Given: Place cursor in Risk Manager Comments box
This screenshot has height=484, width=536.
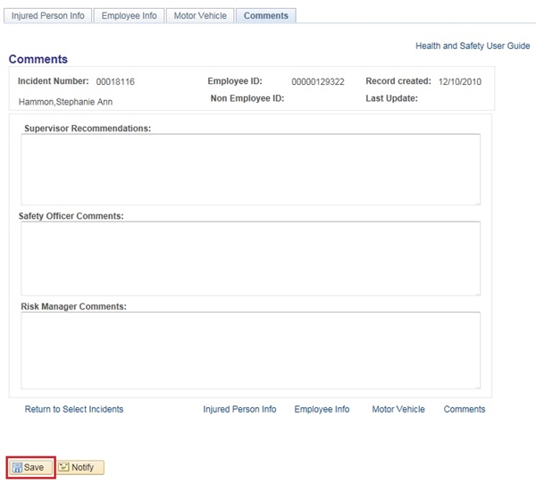Looking at the screenshot, I should (250, 350).
